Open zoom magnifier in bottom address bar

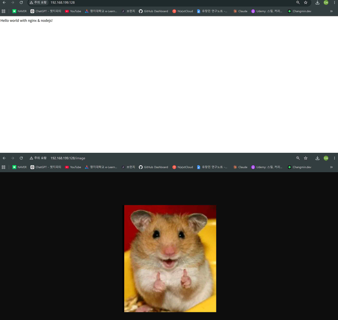point(298,158)
